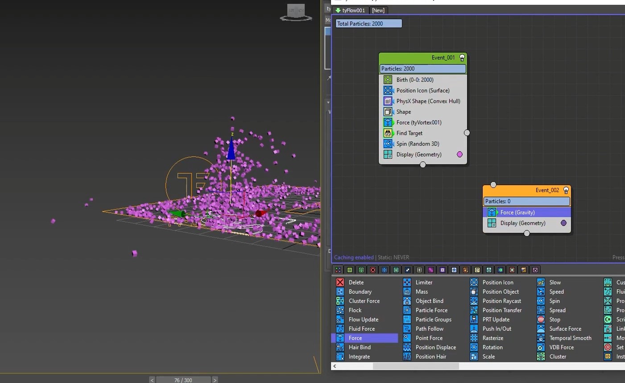The width and height of the screenshot is (625, 383).
Task: Open the tyFlow001 tab
Action: [x=351, y=10]
